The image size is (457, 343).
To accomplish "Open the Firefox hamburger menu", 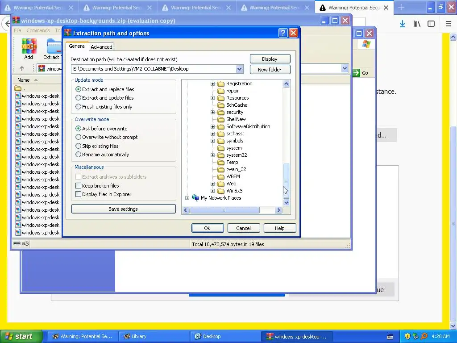I will point(449,24).
